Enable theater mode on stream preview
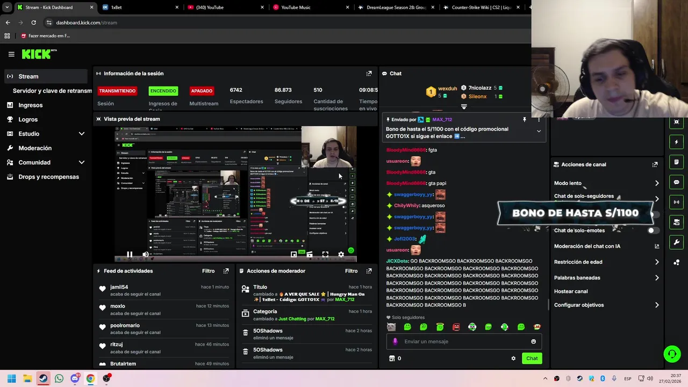Image resolution: width=688 pixels, height=387 pixels. (309, 254)
